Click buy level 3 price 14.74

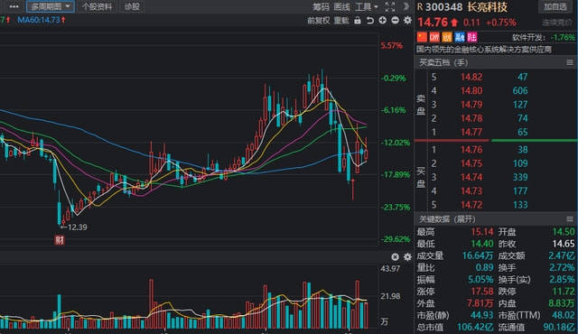(x=471, y=177)
